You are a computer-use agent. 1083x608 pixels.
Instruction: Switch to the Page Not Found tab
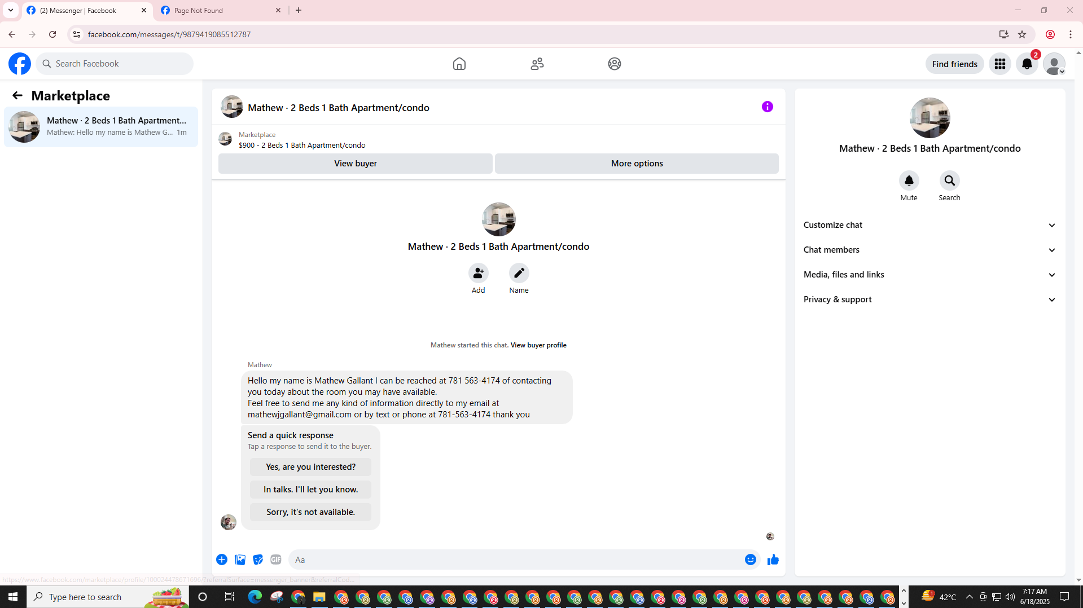click(x=221, y=10)
